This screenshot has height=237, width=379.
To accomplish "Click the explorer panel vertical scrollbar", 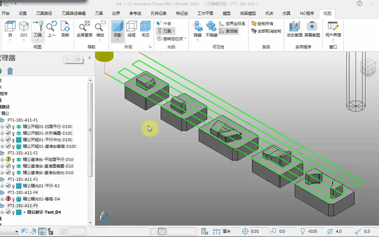I will pyautogui.click(x=90, y=130).
